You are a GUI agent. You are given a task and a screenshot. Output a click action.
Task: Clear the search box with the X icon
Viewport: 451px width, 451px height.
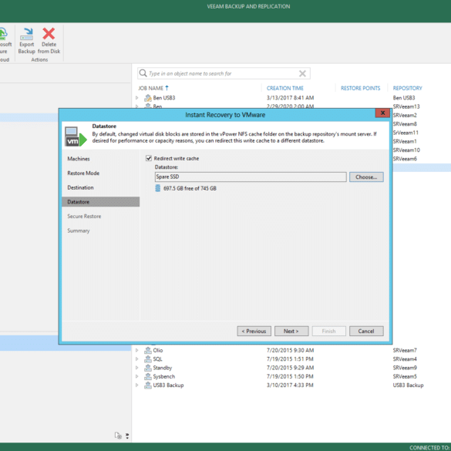pyautogui.click(x=302, y=73)
